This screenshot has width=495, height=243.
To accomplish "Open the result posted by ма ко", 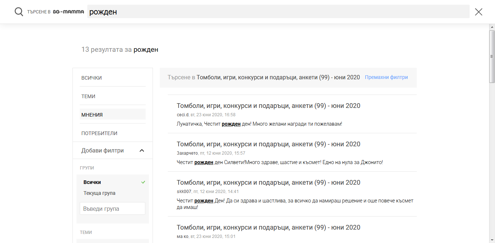I will coord(268,227).
